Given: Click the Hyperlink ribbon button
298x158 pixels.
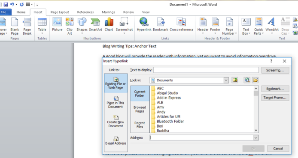Looking at the screenshot, I should pyautogui.click(x=144, y=25).
